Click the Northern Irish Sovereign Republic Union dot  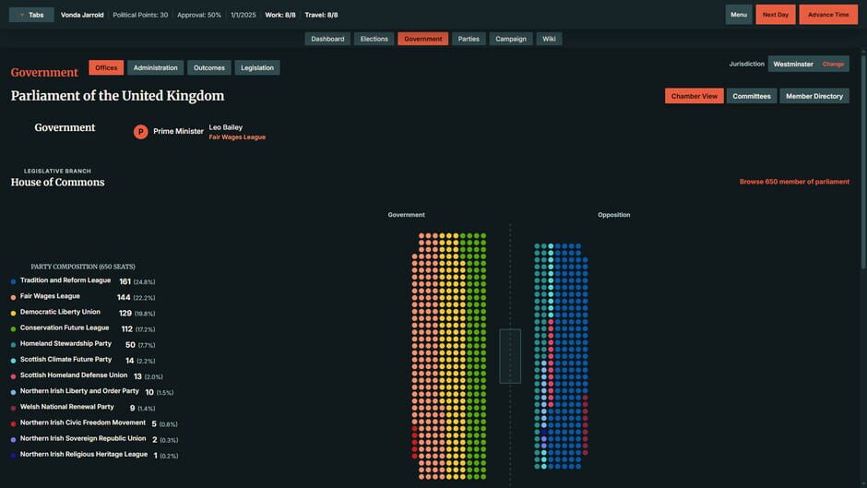(13, 440)
